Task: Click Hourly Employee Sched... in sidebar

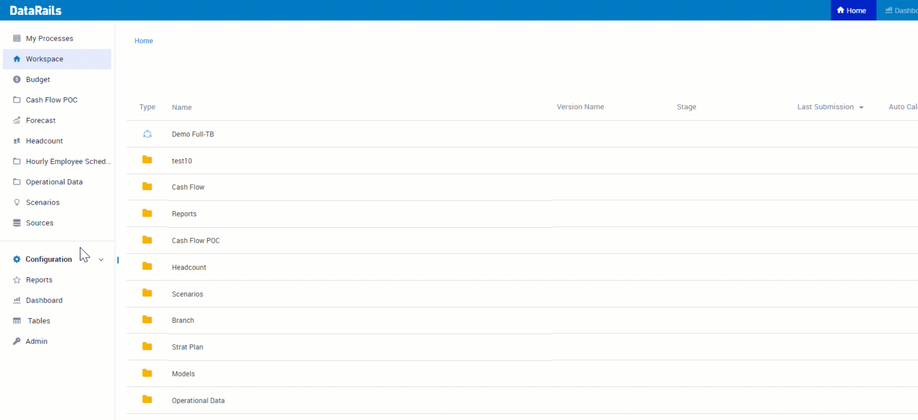Action: click(68, 161)
